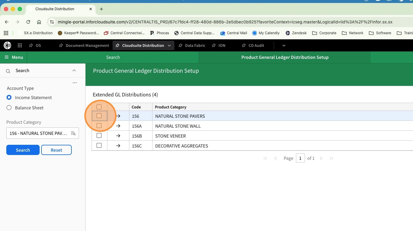Open the SX.e Distribution bookmark

[35, 33]
